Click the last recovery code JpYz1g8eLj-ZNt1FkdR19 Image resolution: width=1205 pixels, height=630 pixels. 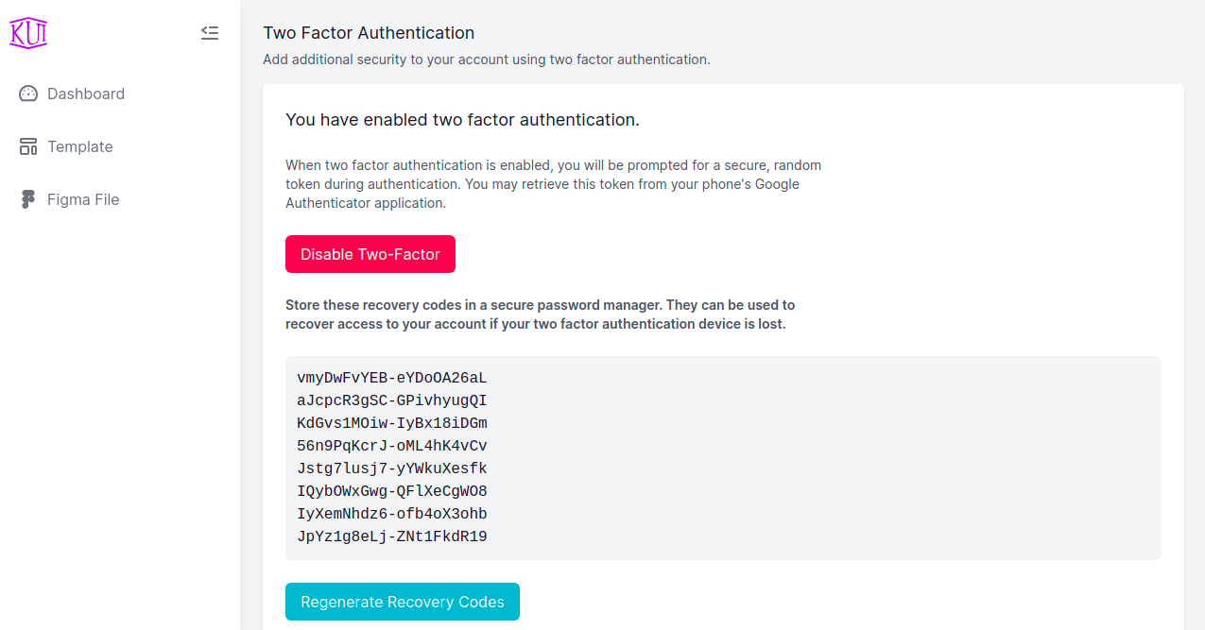pyautogui.click(x=392, y=536)
